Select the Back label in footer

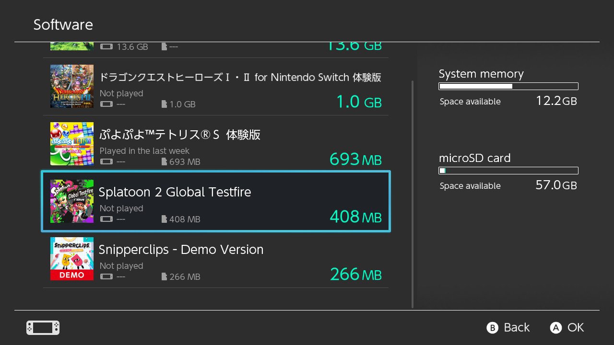(517, 328)
